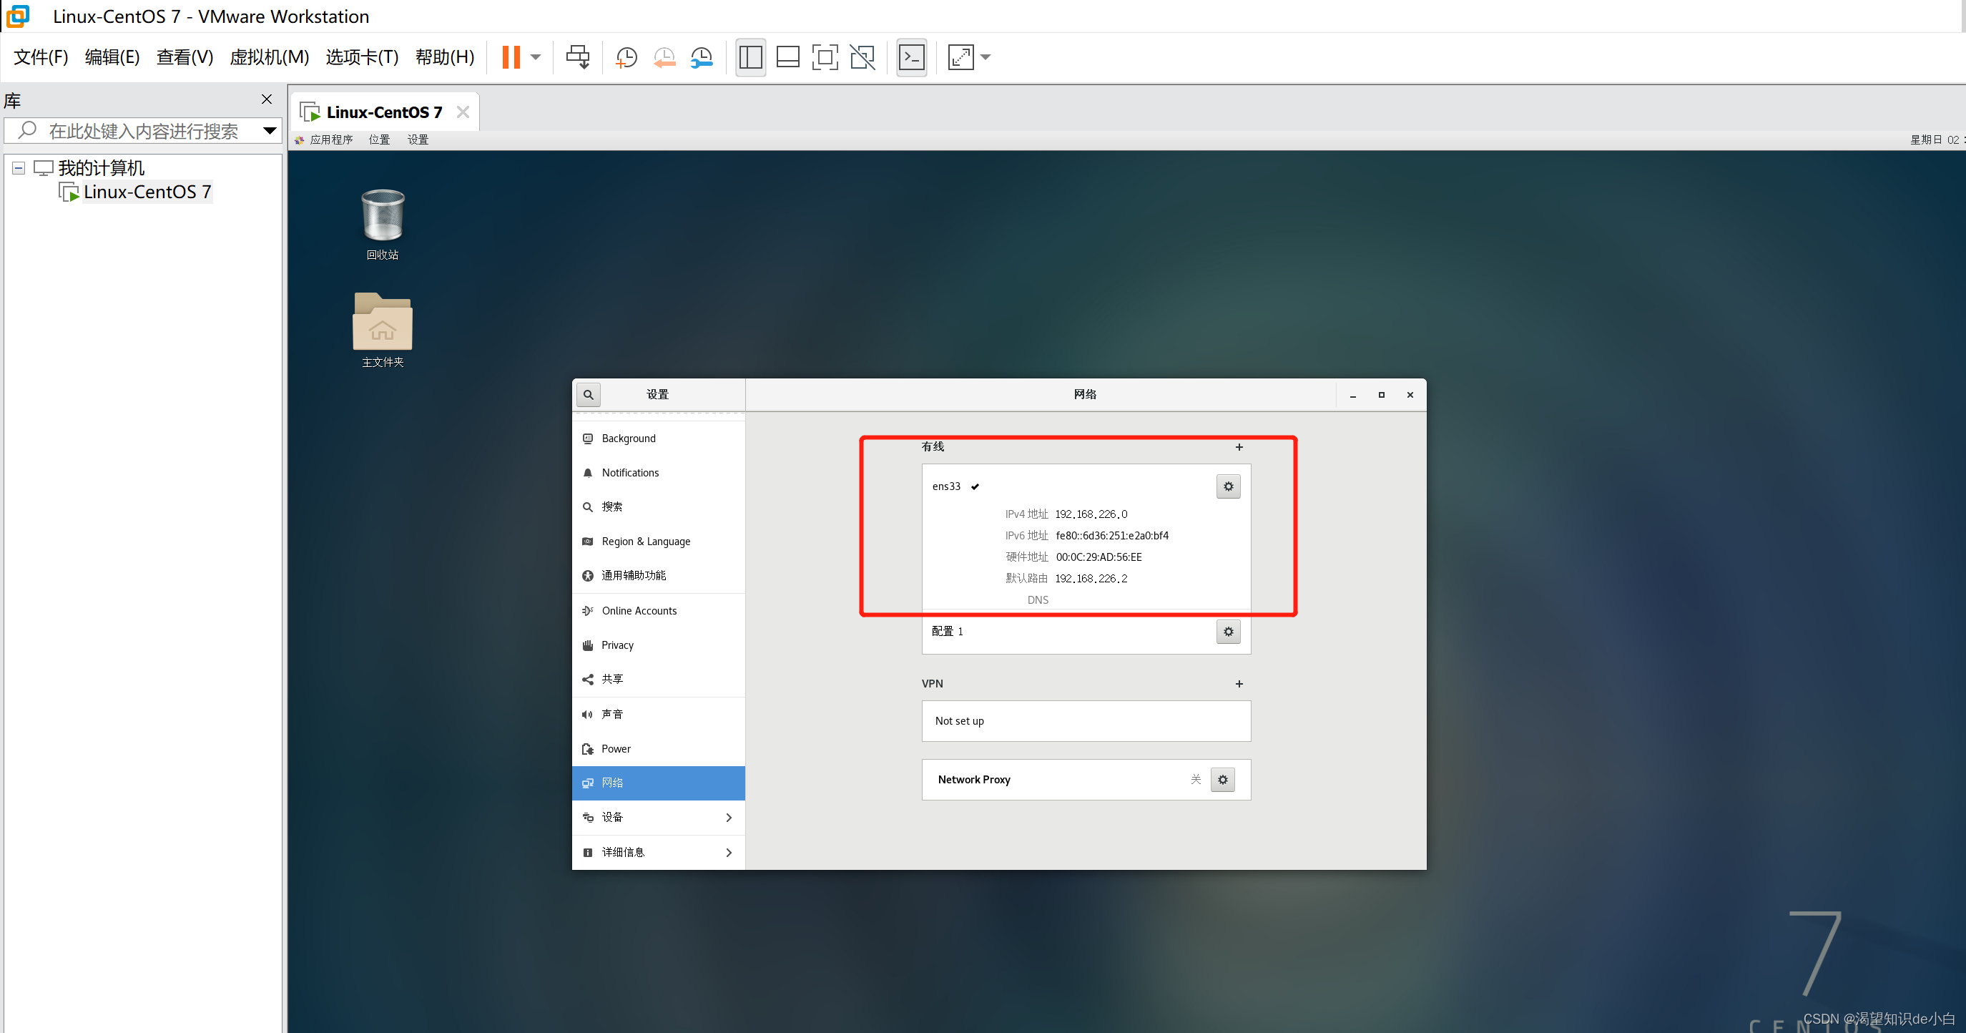Viewport: 1966px width, 1033px height.
Task: Expand 设备 devices submenu
Action: [659, 818]
